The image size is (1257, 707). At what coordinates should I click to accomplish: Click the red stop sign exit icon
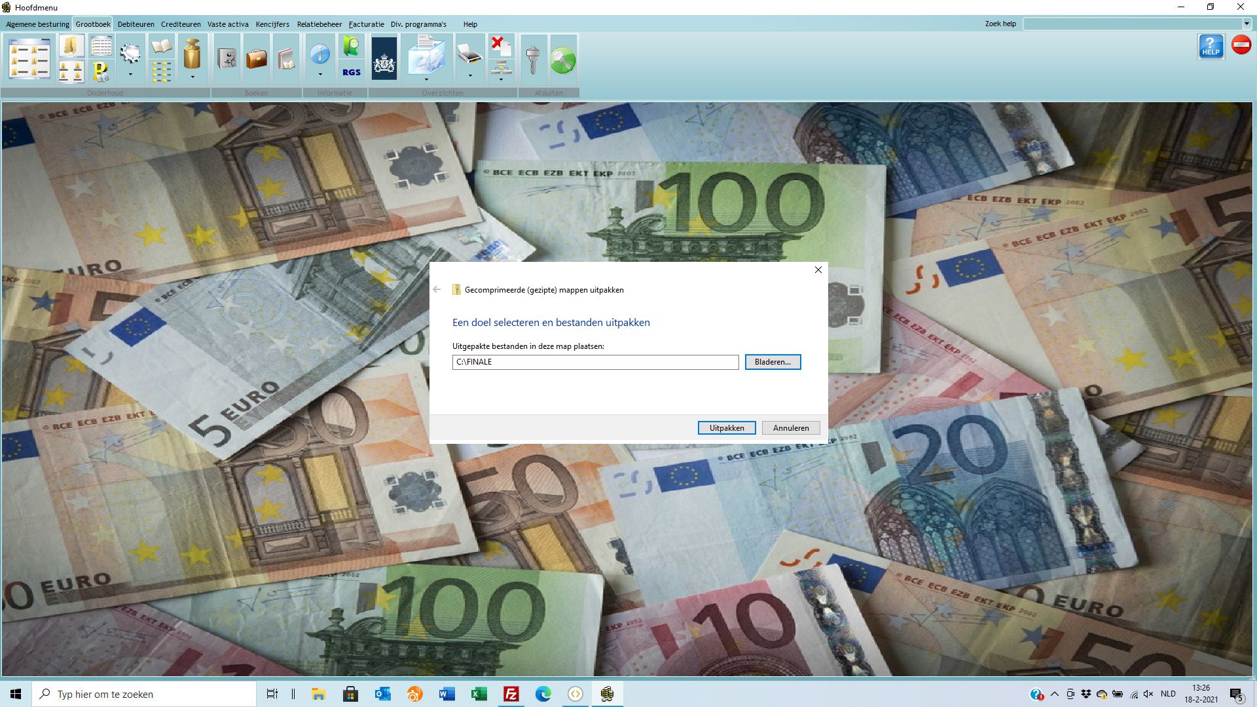(1241, 45)
